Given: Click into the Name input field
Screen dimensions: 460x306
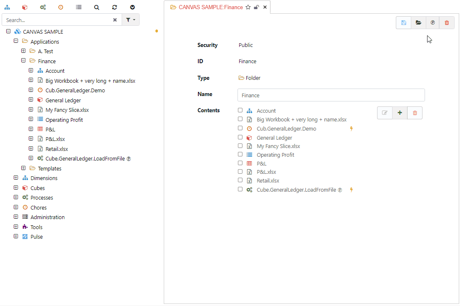Looking at the screenshot, I should (331, 95).
